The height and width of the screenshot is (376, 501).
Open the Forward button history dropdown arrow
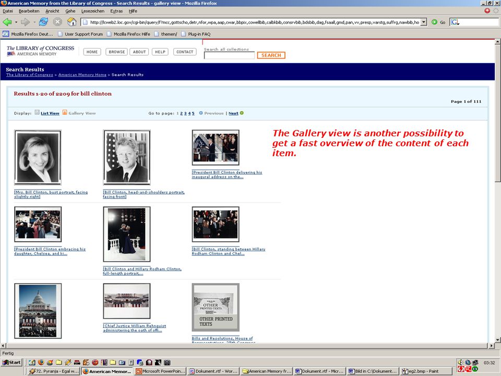(x=34, y=22)
